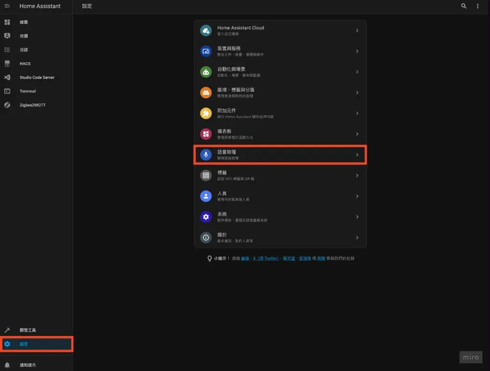This screenshot has width=490, height=371.
Task: Open the 日誌 logbook icon
Action: (x=7, y=49)
